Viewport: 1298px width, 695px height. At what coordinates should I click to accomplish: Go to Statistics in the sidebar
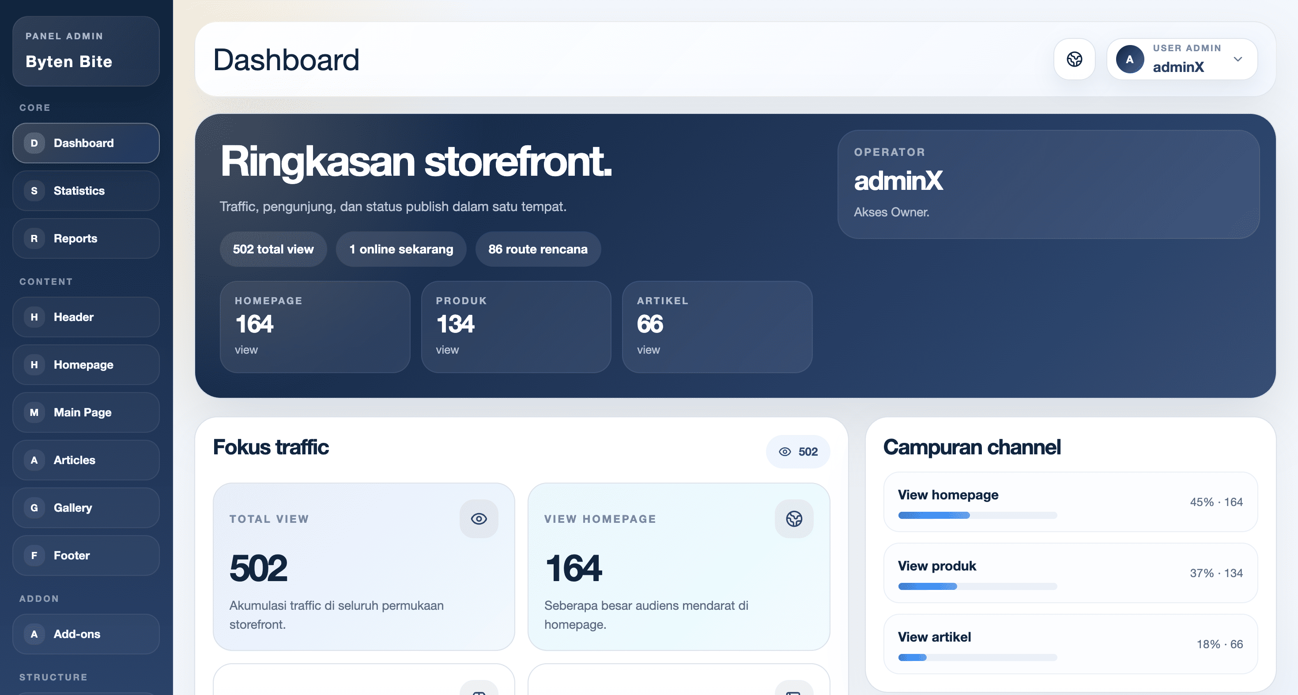tap(86, 191)
